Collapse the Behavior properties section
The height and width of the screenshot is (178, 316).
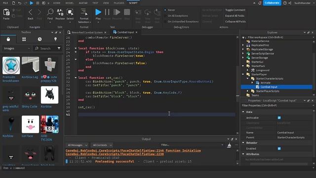click(243, 143)
